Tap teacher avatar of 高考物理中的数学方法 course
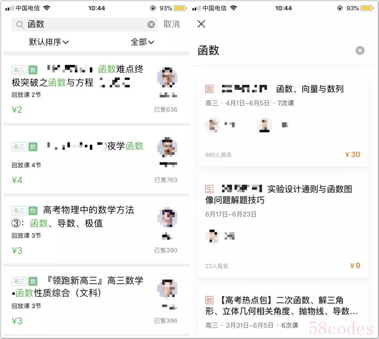 click(x=167, y=217)
